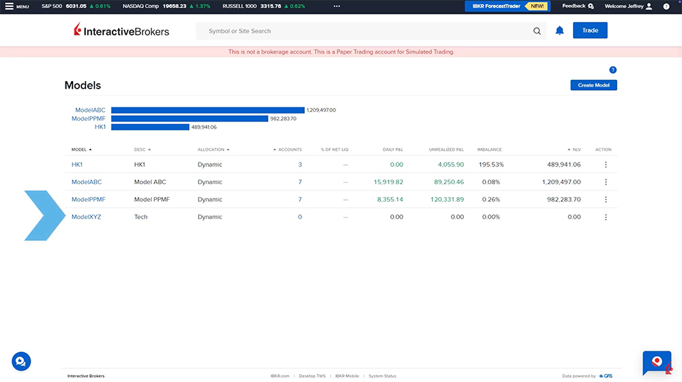Viewport: 682px width, 382px height.
Task: Open the notifications bell
Action: pyautogui.click(x=560, y=31)
